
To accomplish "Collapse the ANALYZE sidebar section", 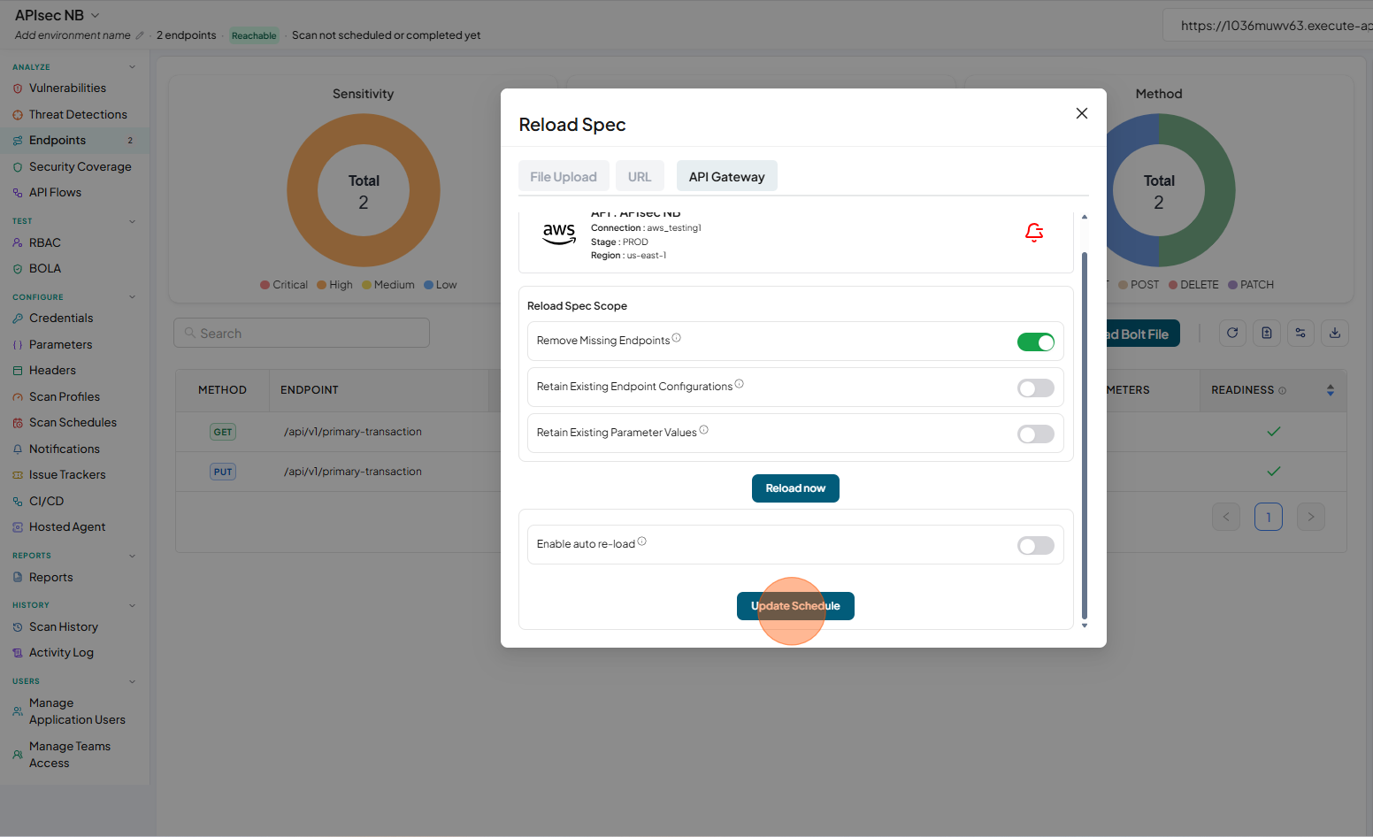I will [133, 67].
